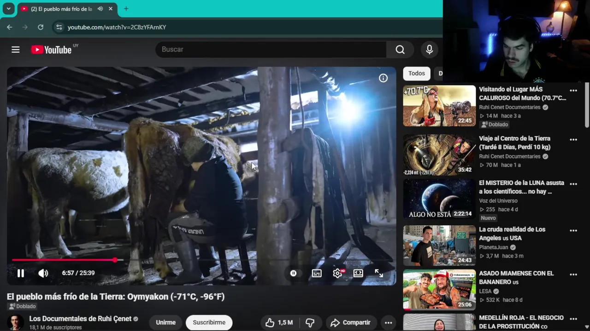Open the video info card icon

(383, 78)
